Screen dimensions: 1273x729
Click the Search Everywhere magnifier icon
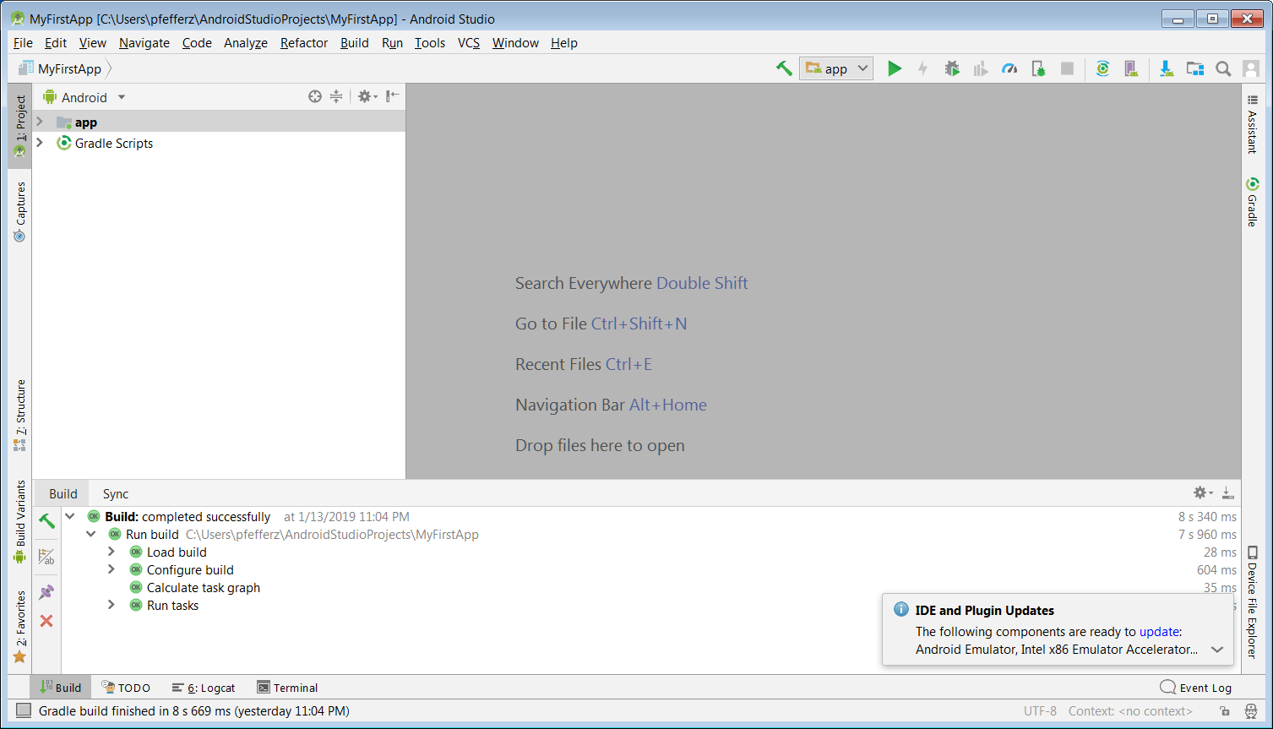point(1223,68)
